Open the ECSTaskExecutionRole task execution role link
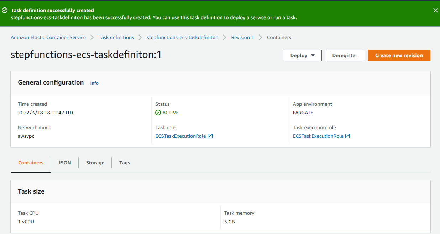Image resolution: width=440 pixels, height=234 pixels. 318,136
